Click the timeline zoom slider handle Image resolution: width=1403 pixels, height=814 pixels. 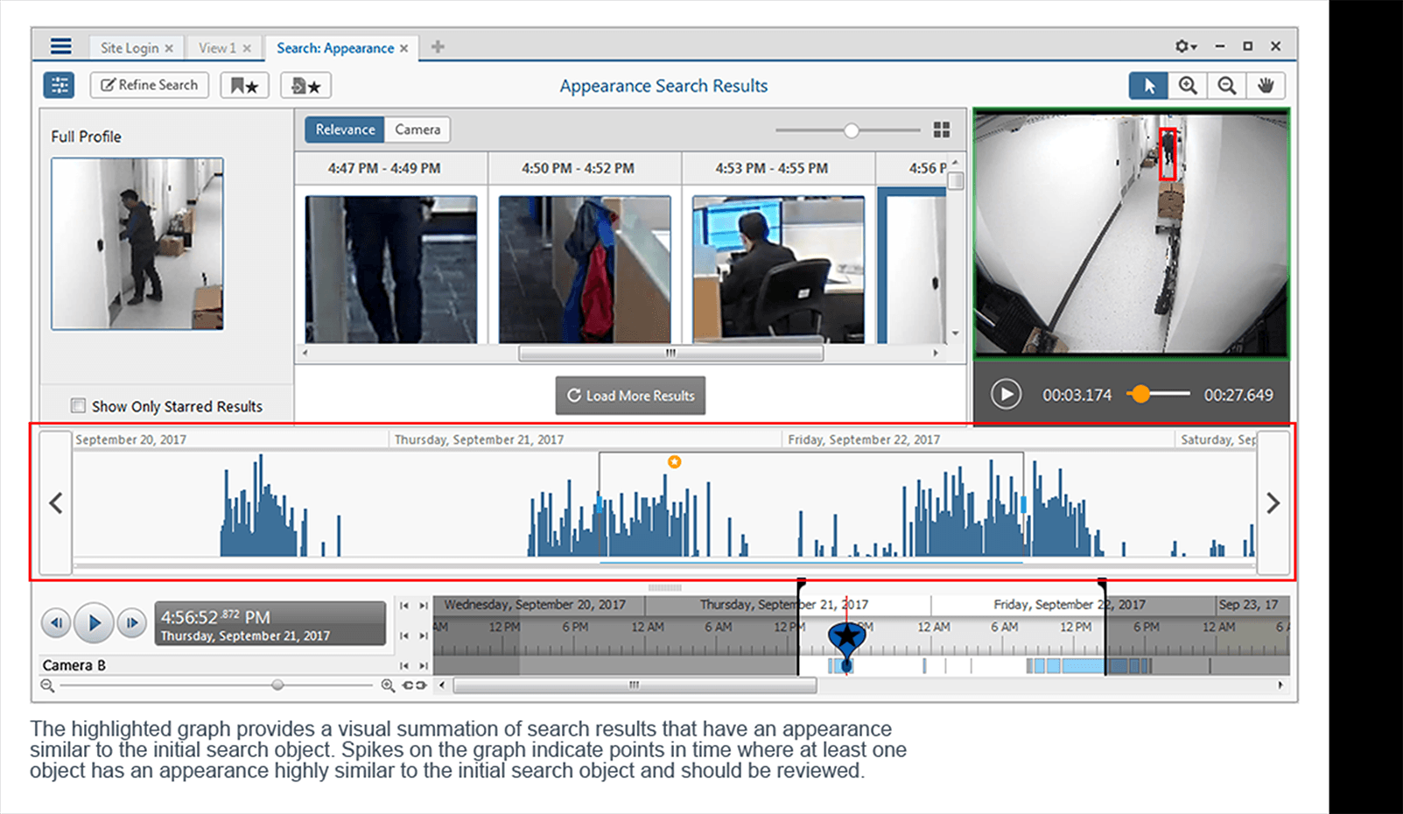(x=277, y=684)
